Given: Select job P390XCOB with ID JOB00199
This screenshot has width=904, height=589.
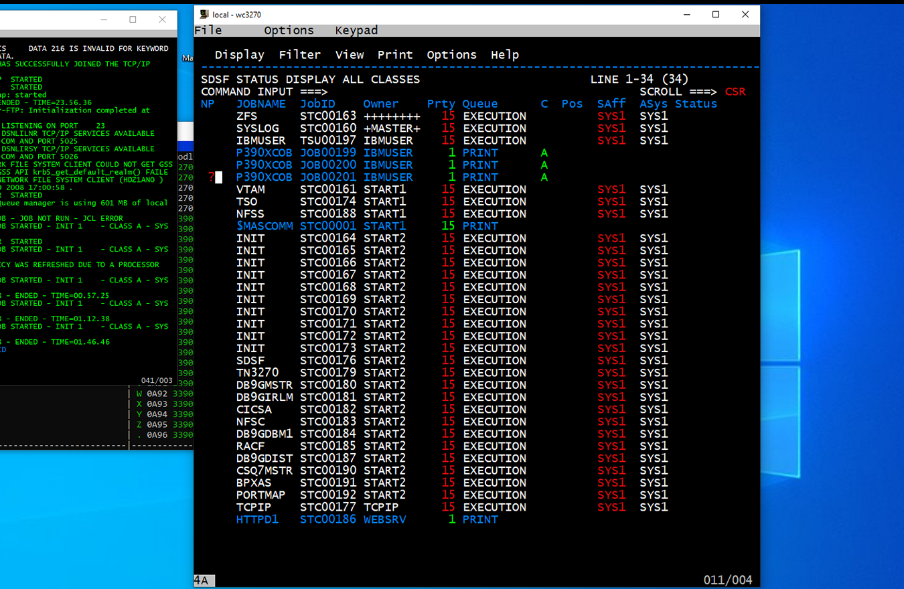Looking at the screenshot, I should tap(264, 153).
